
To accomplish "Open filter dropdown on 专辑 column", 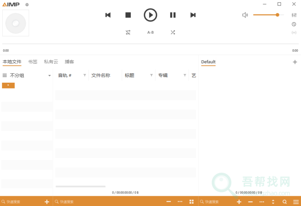I will (185, 75).
